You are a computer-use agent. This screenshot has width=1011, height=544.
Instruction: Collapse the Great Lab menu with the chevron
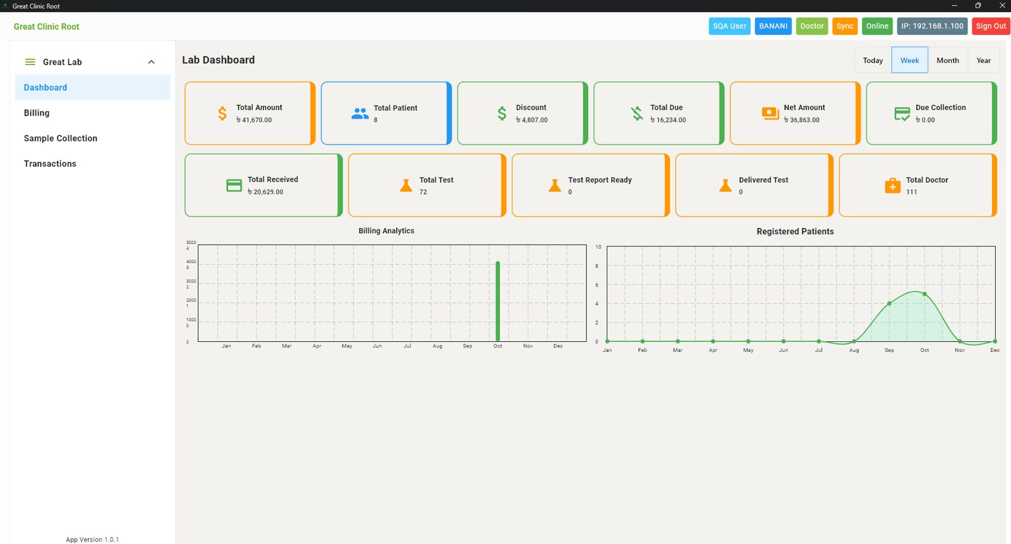coord(151,62)
